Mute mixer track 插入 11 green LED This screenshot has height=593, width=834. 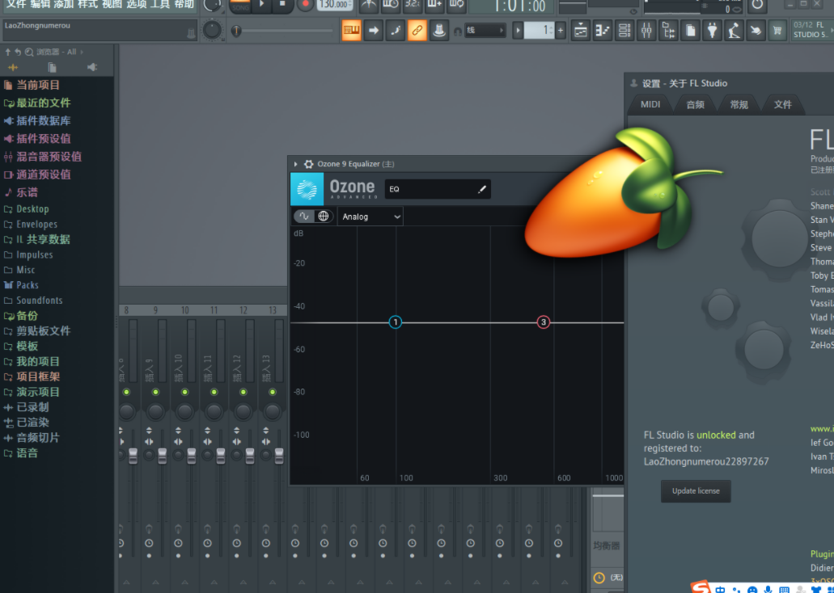click(214, 392)
